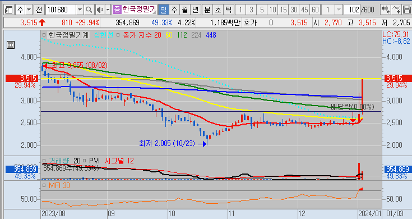Screen dimensions: 412x219
Task: Toggle the 거래량 volume indicator checkbox
Action: pos(44,161)
